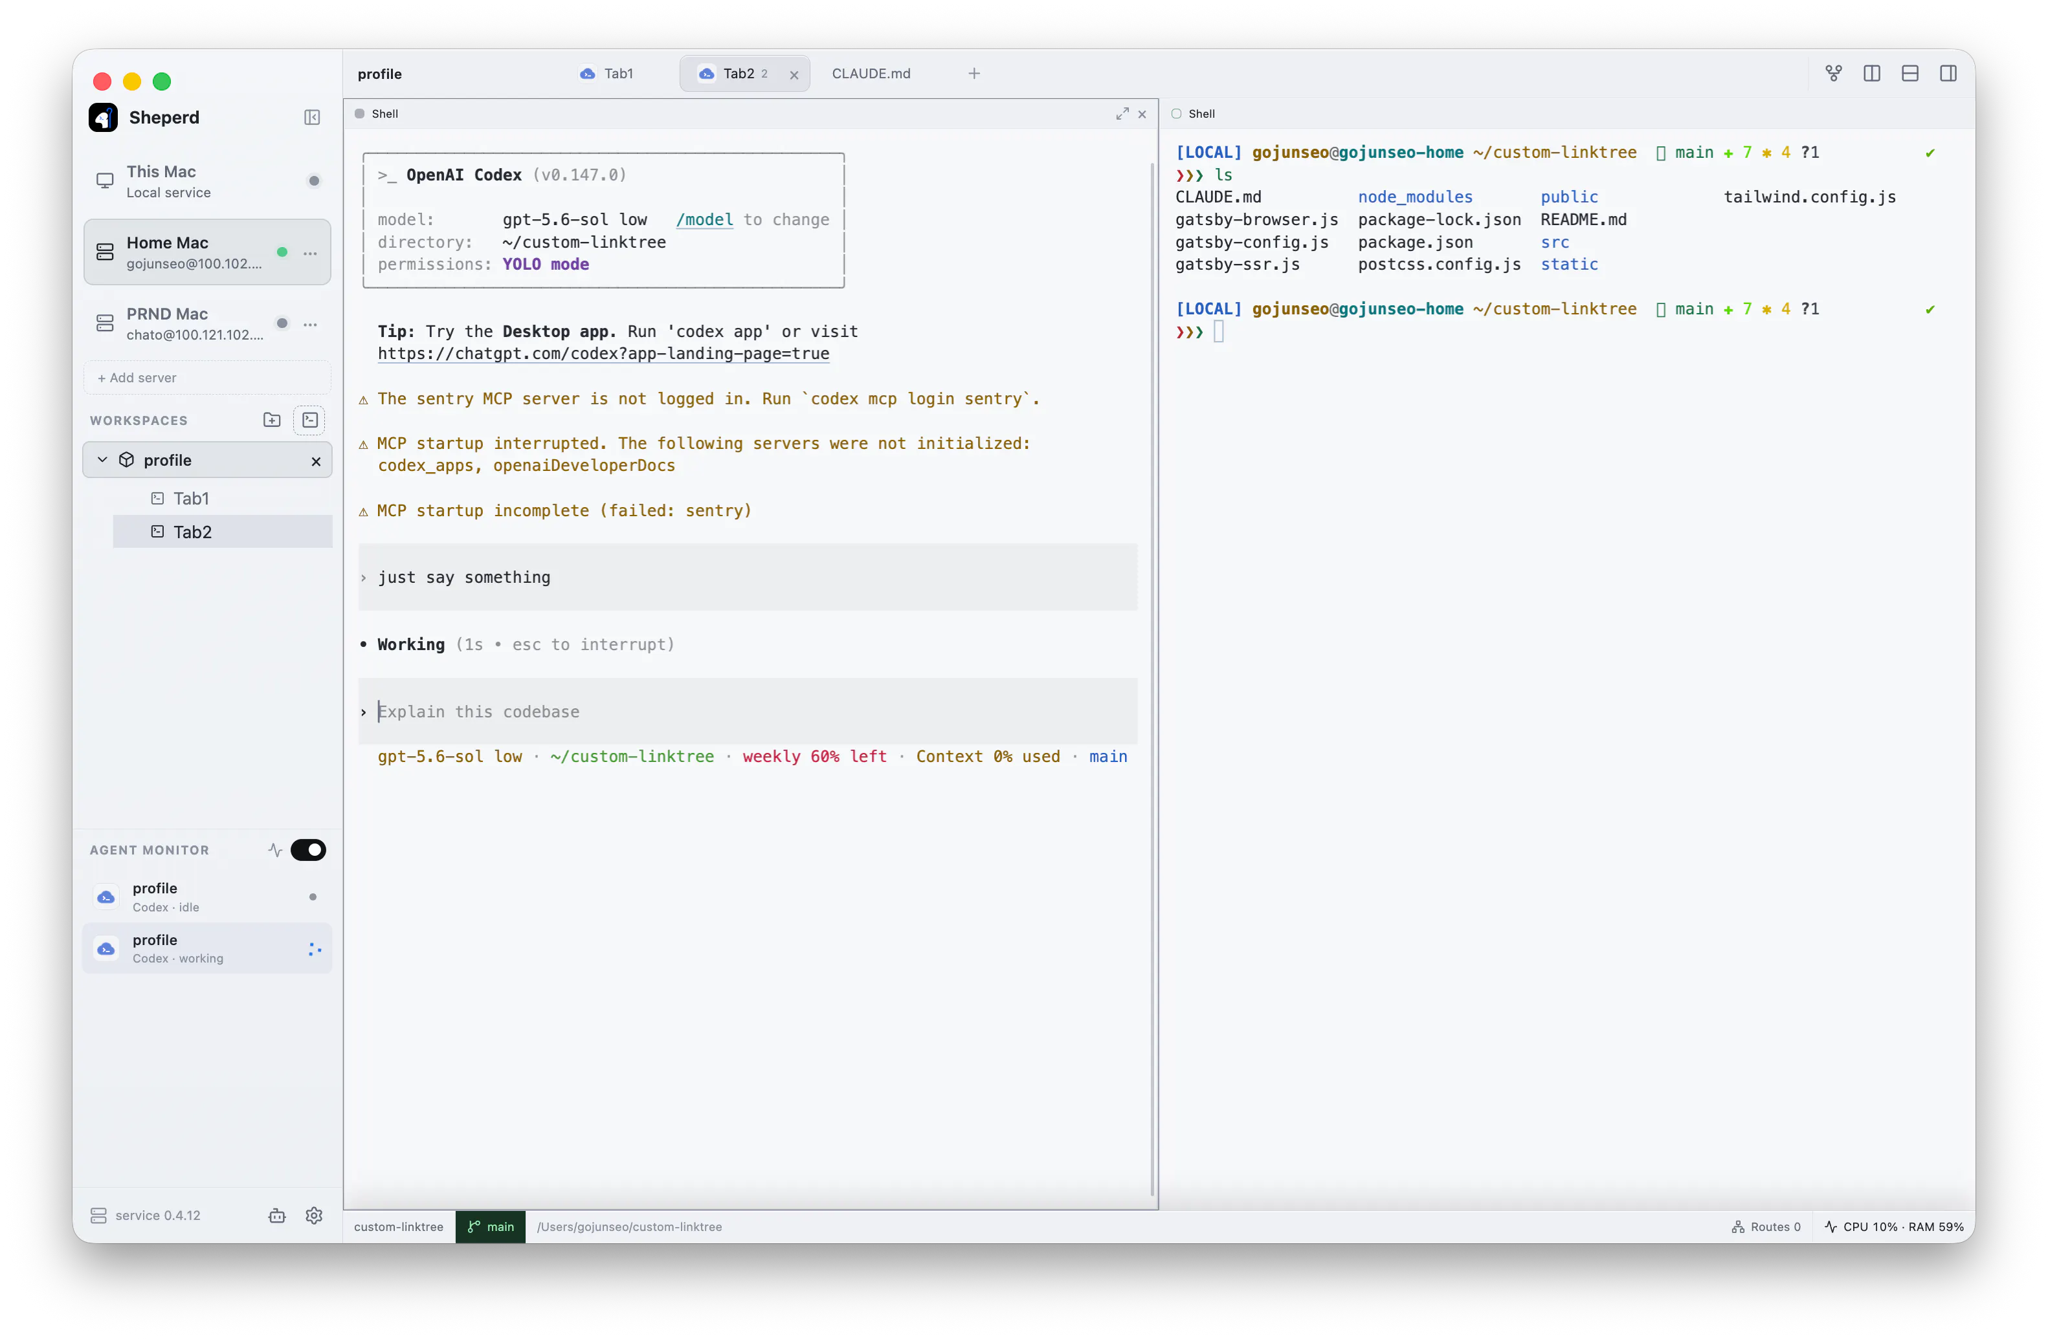Select the idle Codex profile agent
Image resolution: width=2048 pixels, height=1339 pixels.
pos(207,897)
